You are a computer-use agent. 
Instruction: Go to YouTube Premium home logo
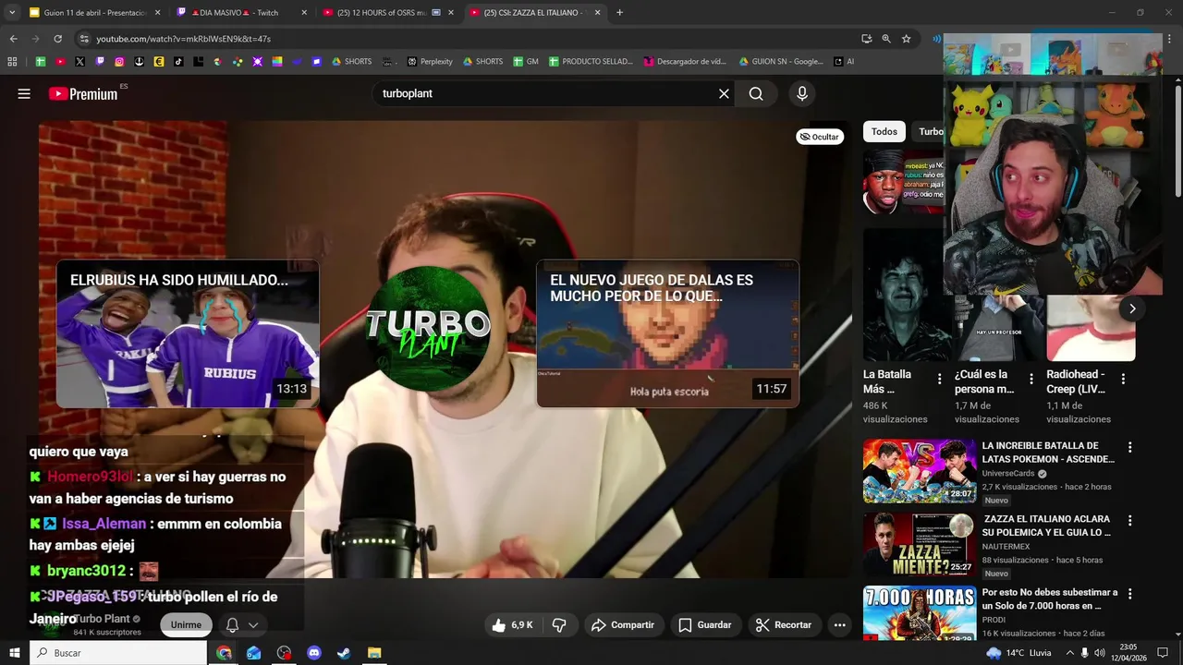point(83,93)
